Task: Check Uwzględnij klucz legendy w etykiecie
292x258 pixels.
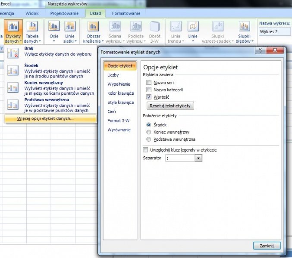Action: pos(145,150)
